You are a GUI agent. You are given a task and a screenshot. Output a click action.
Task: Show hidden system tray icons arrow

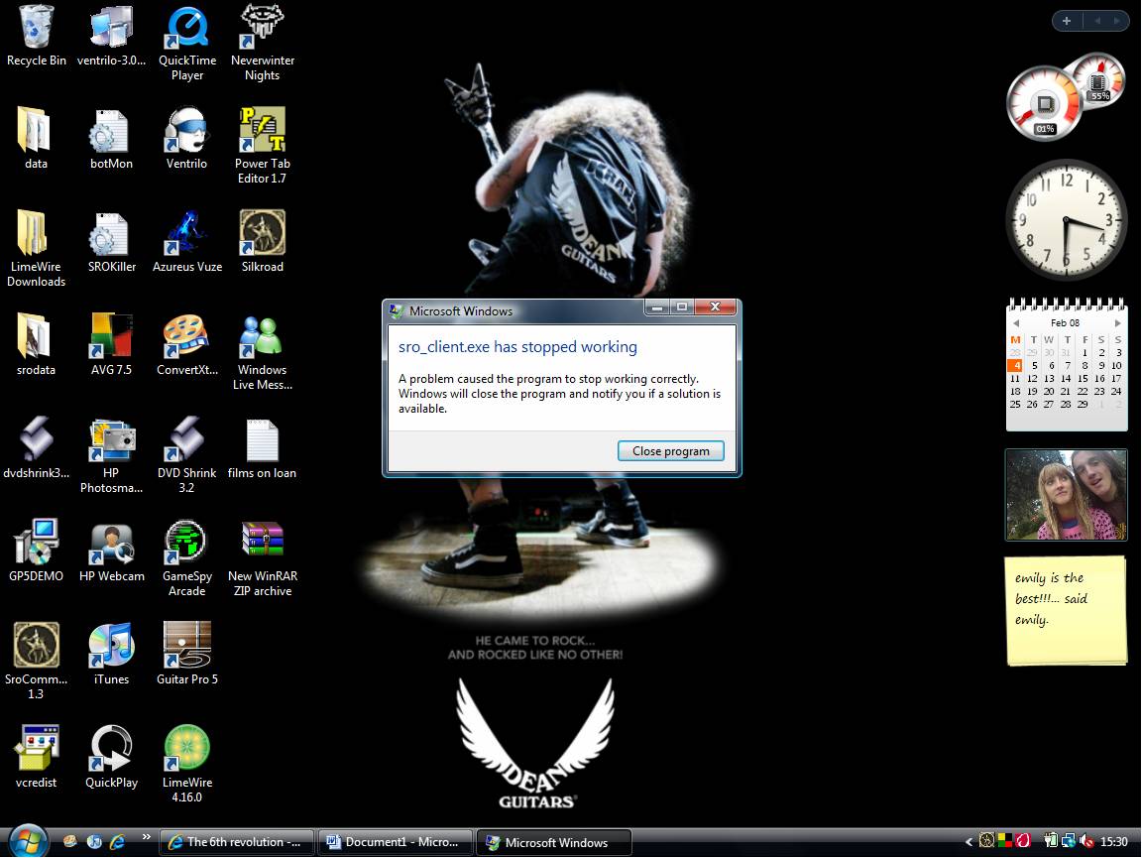coord(969,841)
